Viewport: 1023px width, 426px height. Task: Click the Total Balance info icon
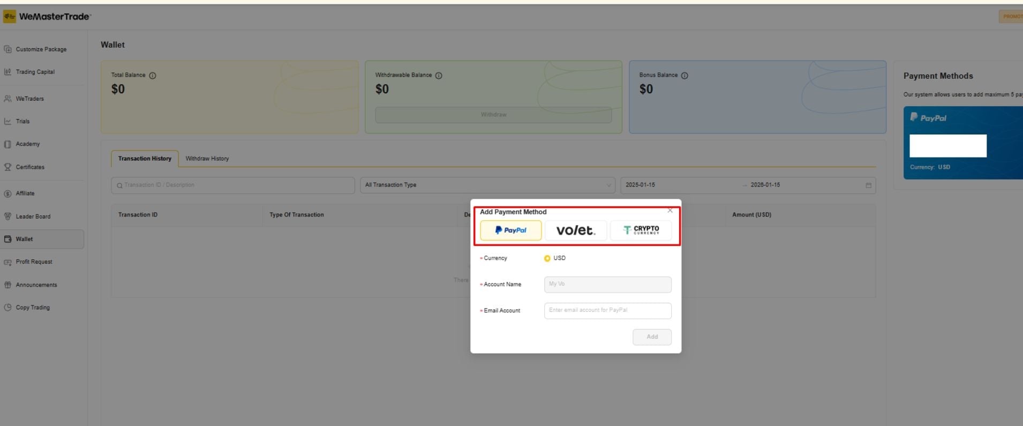[153, 76]
